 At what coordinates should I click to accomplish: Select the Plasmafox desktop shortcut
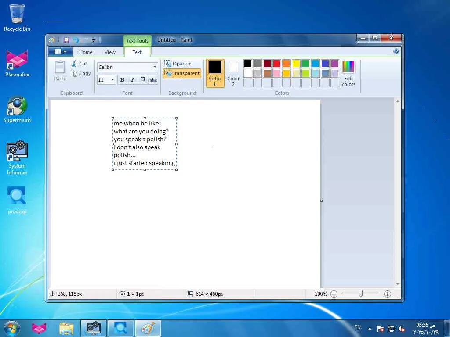coord(17,64)
